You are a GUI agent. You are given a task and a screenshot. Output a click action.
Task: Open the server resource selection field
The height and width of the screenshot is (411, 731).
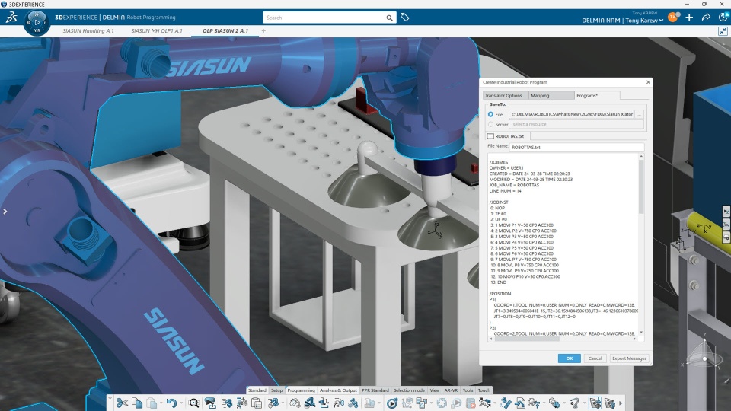(x=576, y=124)
